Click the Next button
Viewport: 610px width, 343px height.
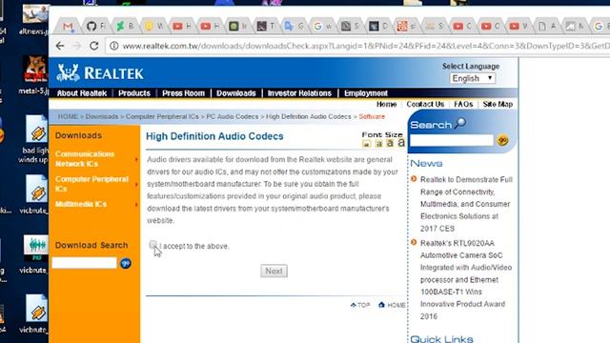[274, 271]
